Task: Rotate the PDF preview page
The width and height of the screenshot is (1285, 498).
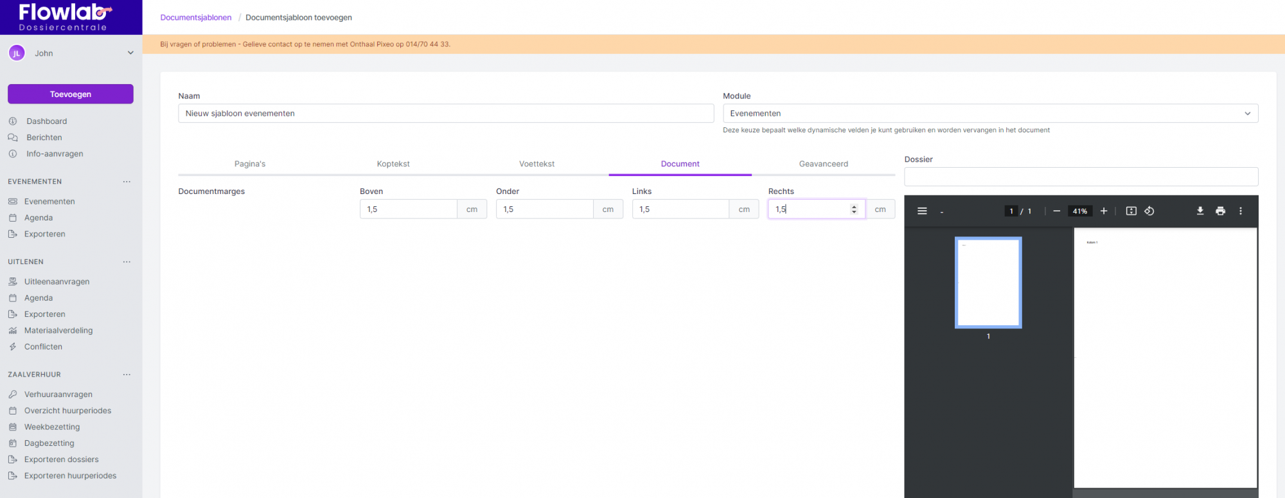Action: 1149,211
